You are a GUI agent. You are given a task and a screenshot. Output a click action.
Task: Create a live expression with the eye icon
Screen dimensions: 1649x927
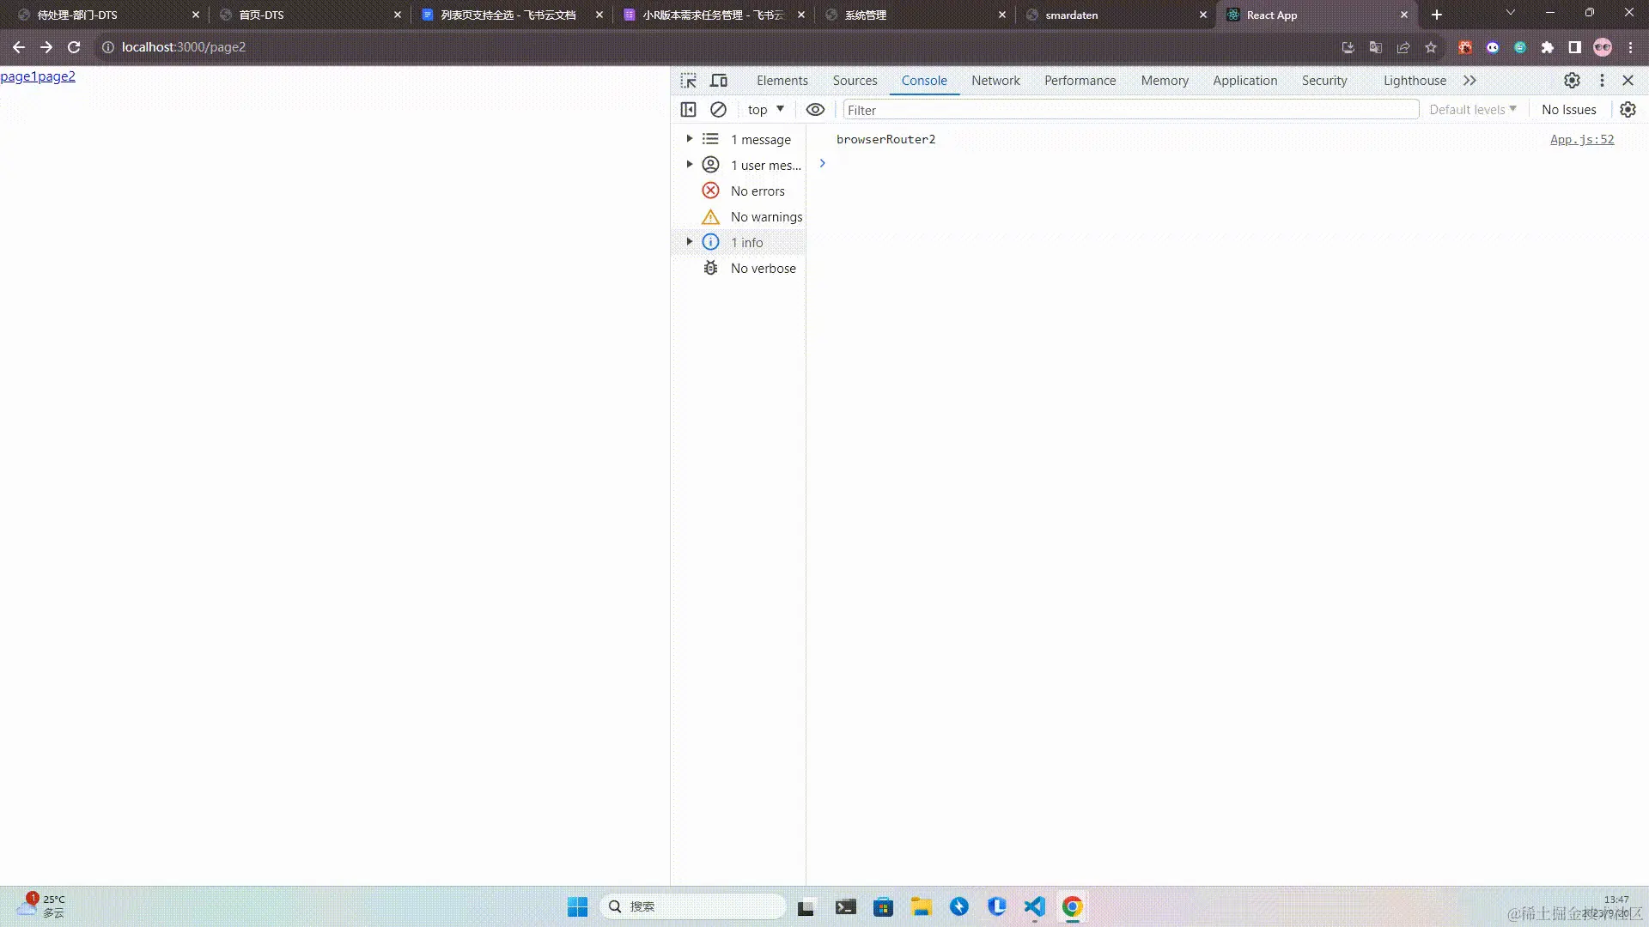815,109
